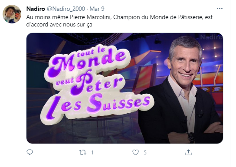Reply to Nadiro's tweet via speech bubble

click(29, 152)
